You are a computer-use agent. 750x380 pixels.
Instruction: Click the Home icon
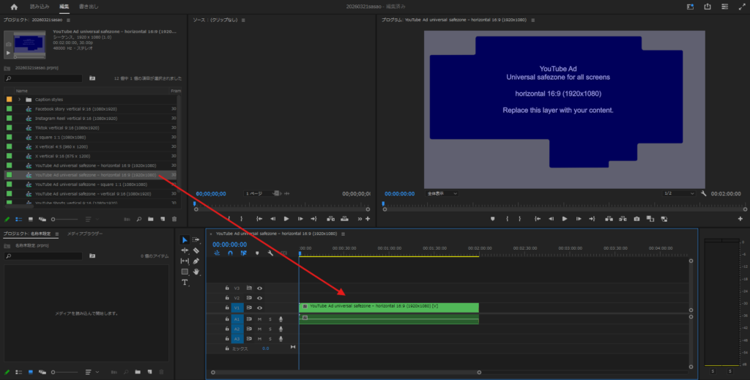point(13,7)
